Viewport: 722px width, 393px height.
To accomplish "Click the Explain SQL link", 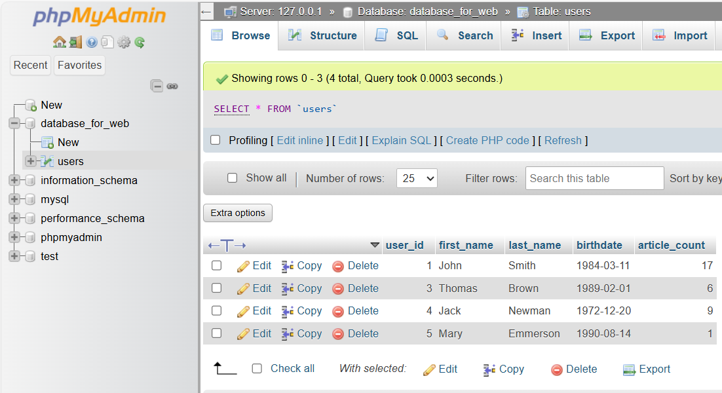I will coord(401,140).
